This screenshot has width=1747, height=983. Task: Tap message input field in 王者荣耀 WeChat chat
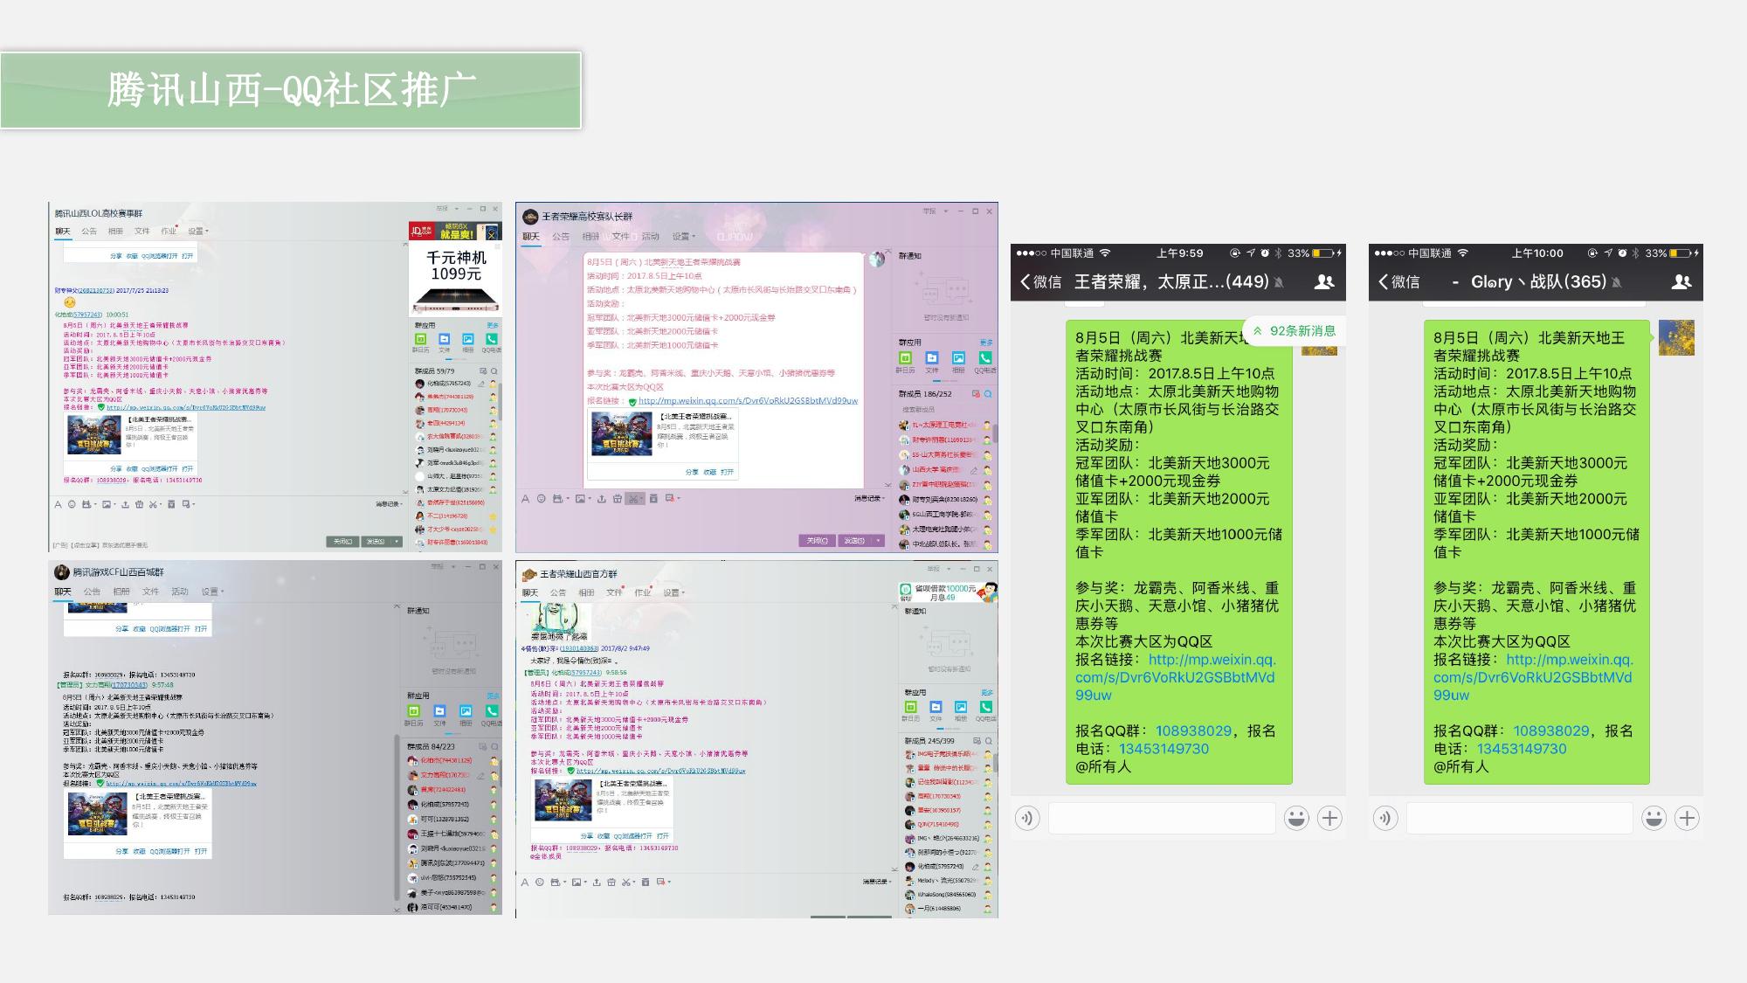(1162, 818)
